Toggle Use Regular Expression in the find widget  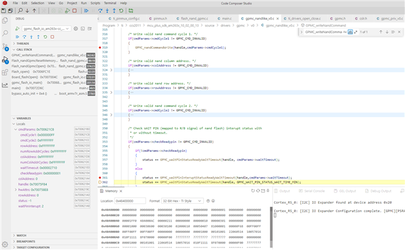tap(356, 32)
